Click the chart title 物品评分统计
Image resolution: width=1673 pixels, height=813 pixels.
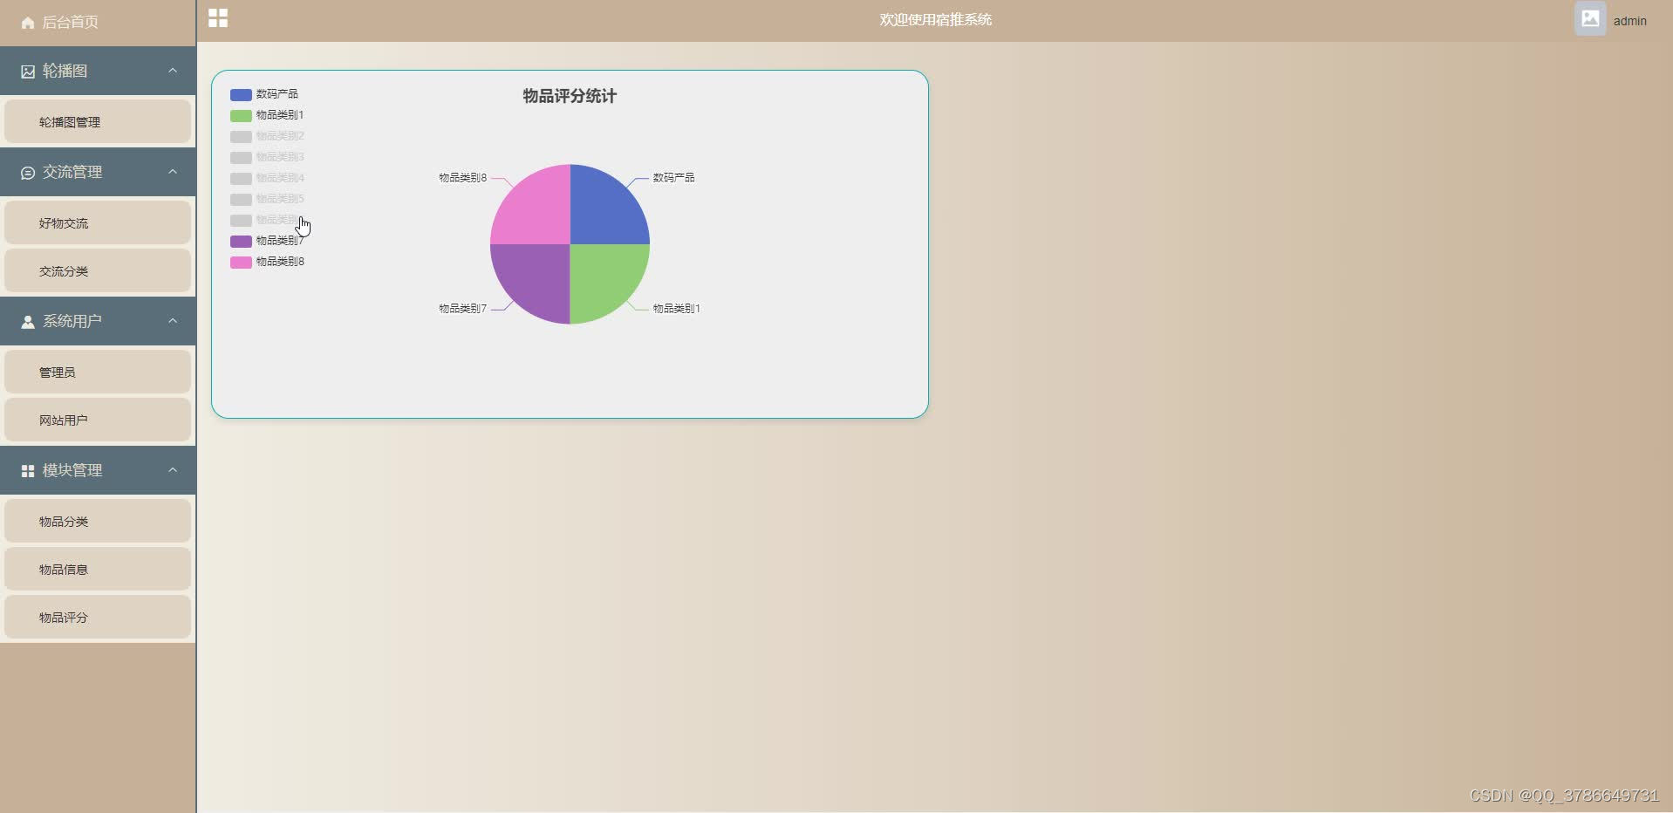pyautogui.click(x=570, y=96)
